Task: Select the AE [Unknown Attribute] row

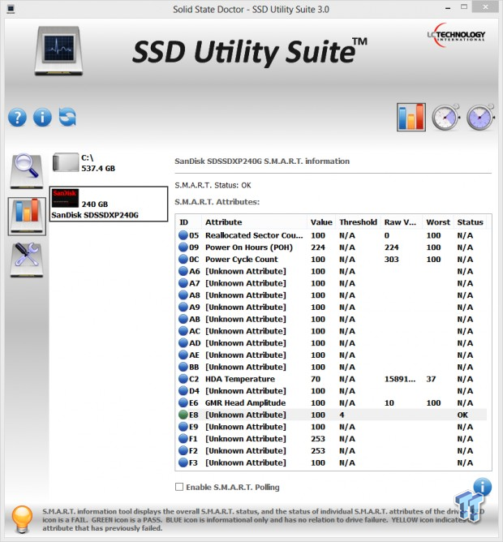Action: (x=332, y=355)
